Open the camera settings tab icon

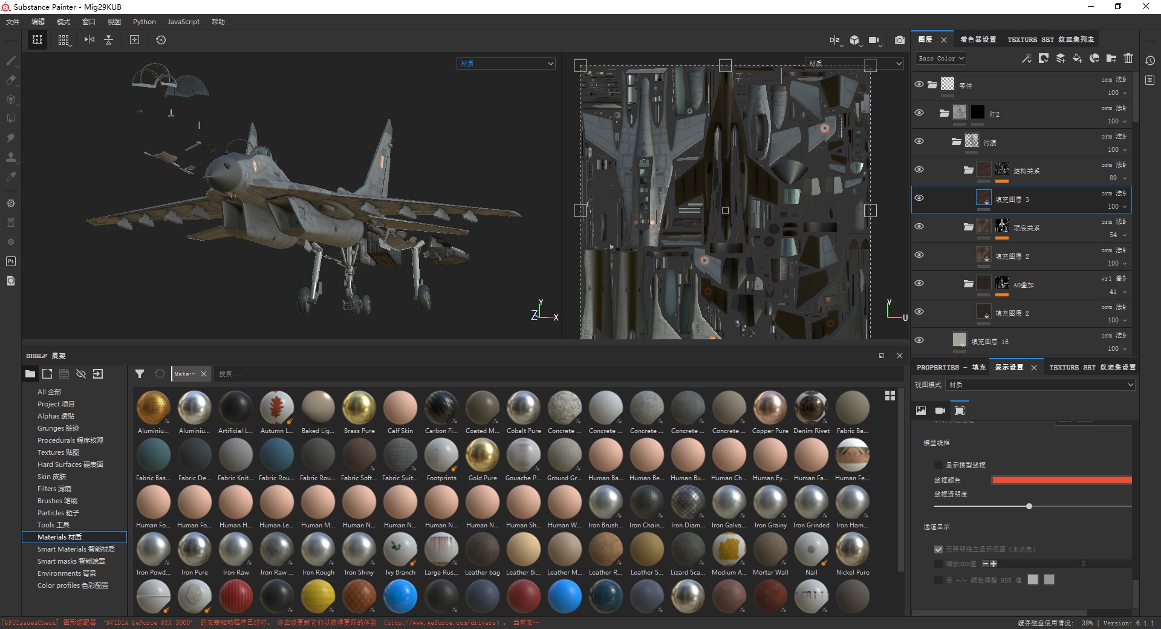tap(940, 411)
